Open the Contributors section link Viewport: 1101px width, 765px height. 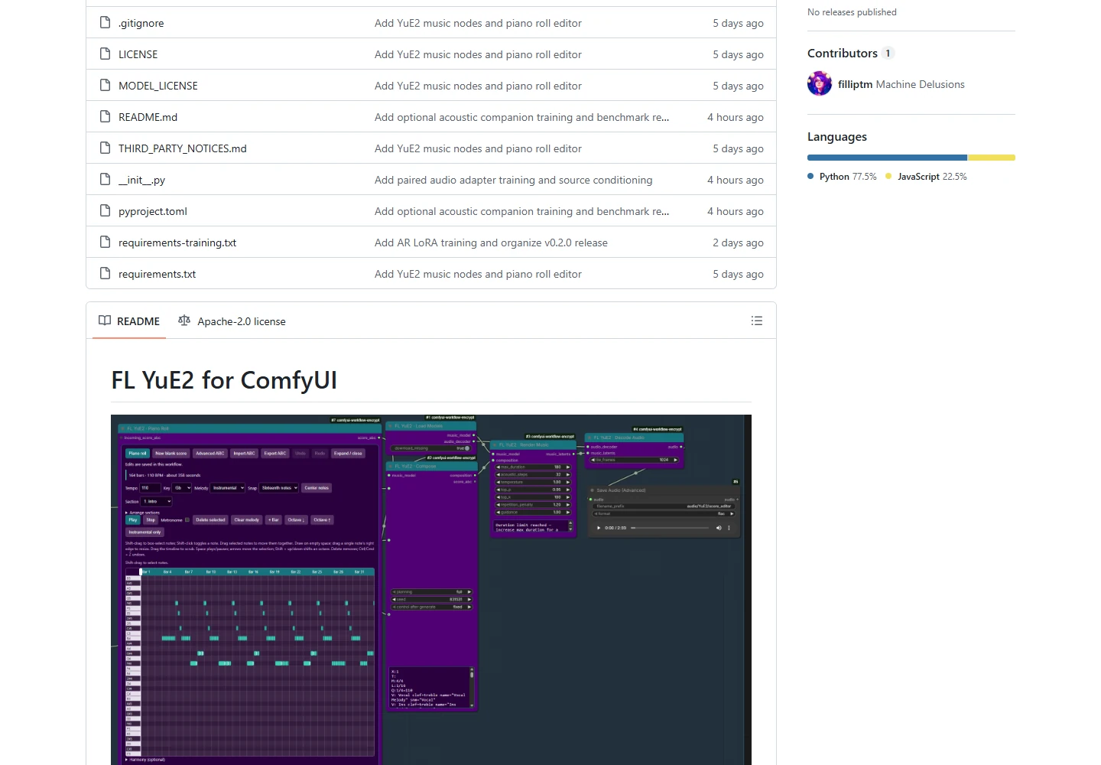(850, 53)
